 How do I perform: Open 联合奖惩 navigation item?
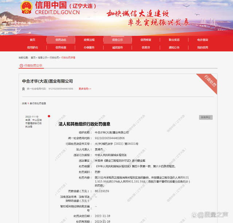tap(174, 40)
